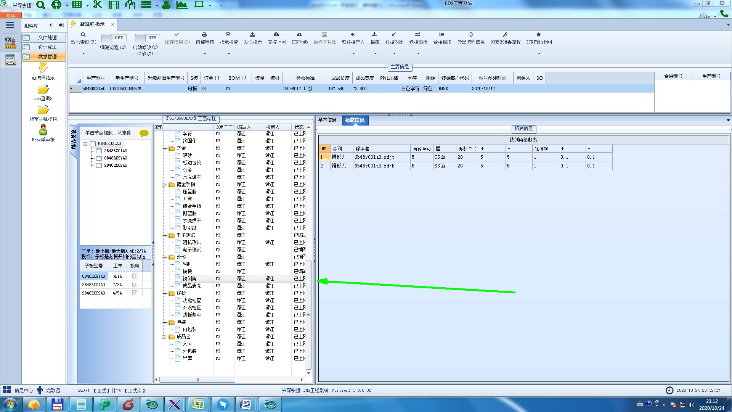Click the 文控上网 cloud upload icon
This screenshot has height=412, width=732.
[276, 35]
